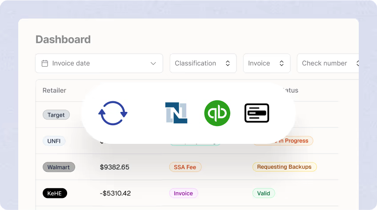Select the KeHE retailer tag
Image resolution: width=377 pixels, height=210 pixels.
(55, 193)
